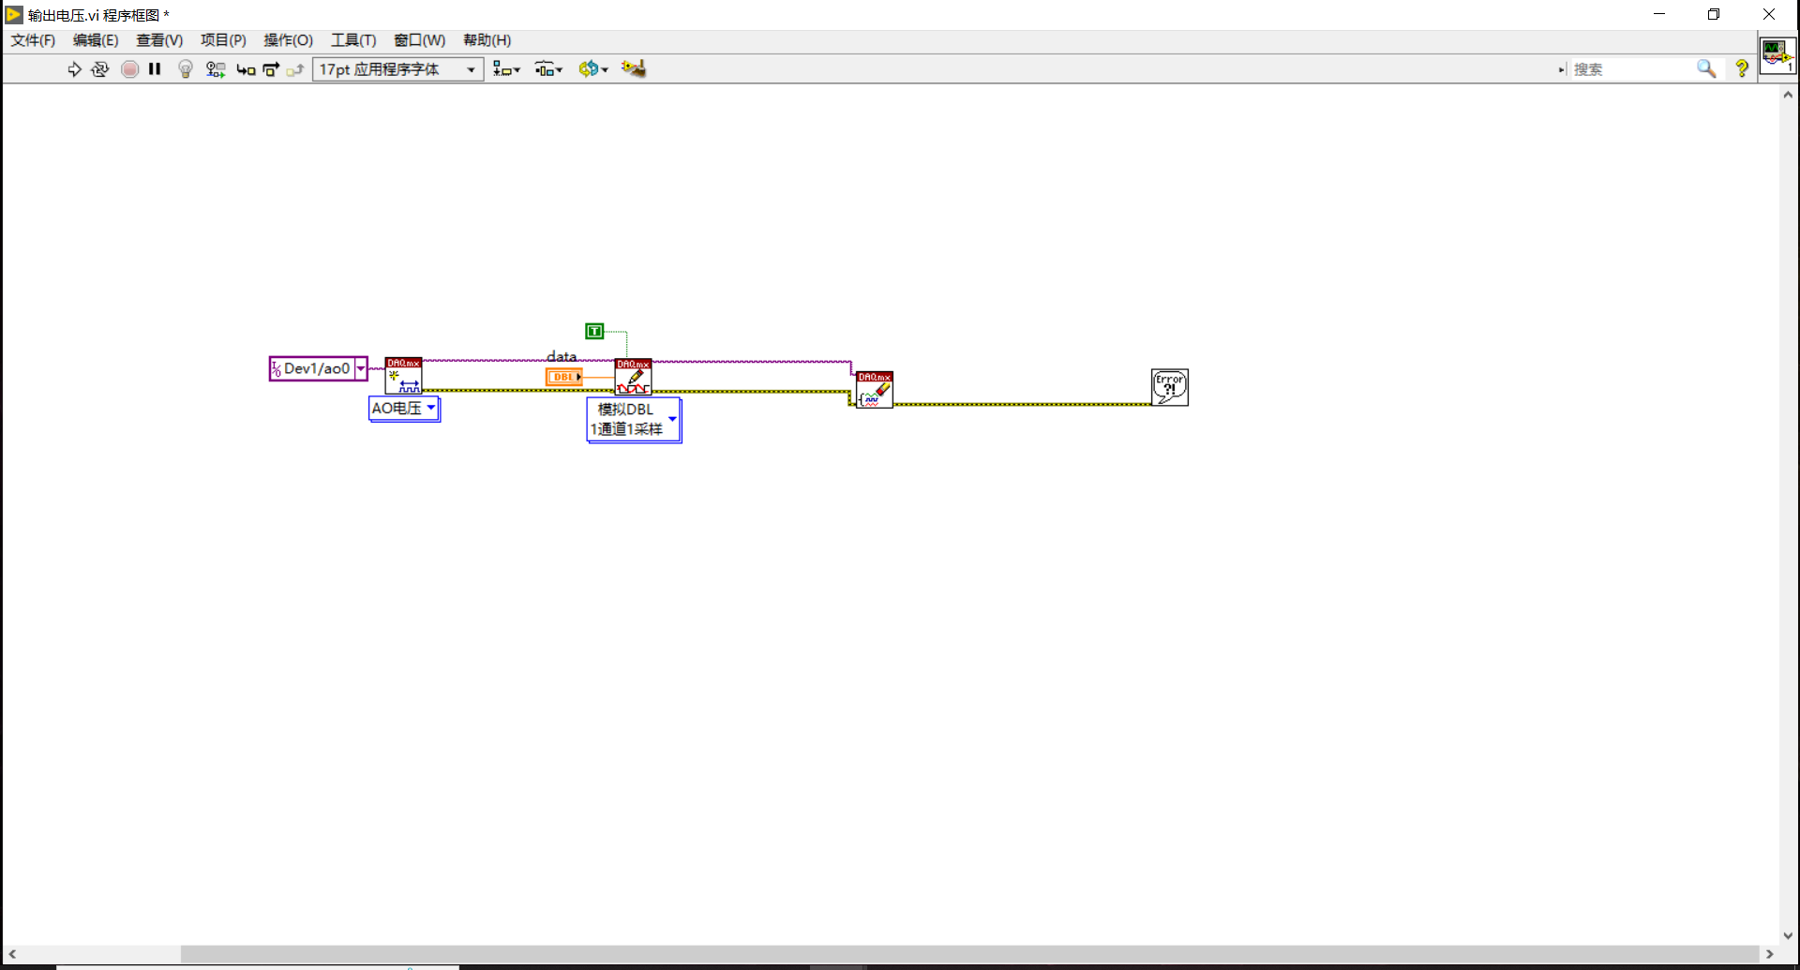The height and width of the screenshot is (970, 1800).
Task: Click the Run Continuously button
Action: pos(100,69)
